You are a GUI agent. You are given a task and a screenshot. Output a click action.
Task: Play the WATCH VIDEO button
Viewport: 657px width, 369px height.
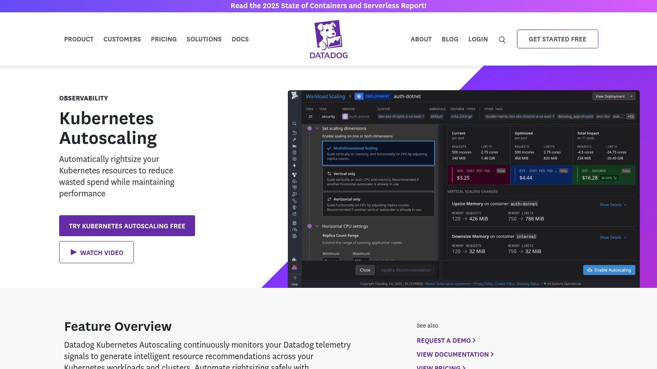[x=96, y=252]
